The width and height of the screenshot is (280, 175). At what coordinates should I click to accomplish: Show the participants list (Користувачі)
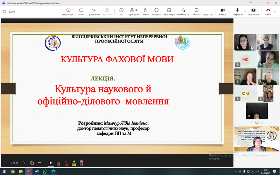click(x=133, y=12)
